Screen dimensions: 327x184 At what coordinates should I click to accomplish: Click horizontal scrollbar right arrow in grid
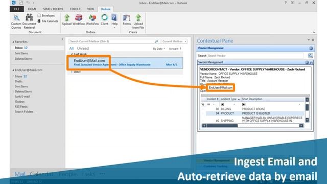click(301, 126)
